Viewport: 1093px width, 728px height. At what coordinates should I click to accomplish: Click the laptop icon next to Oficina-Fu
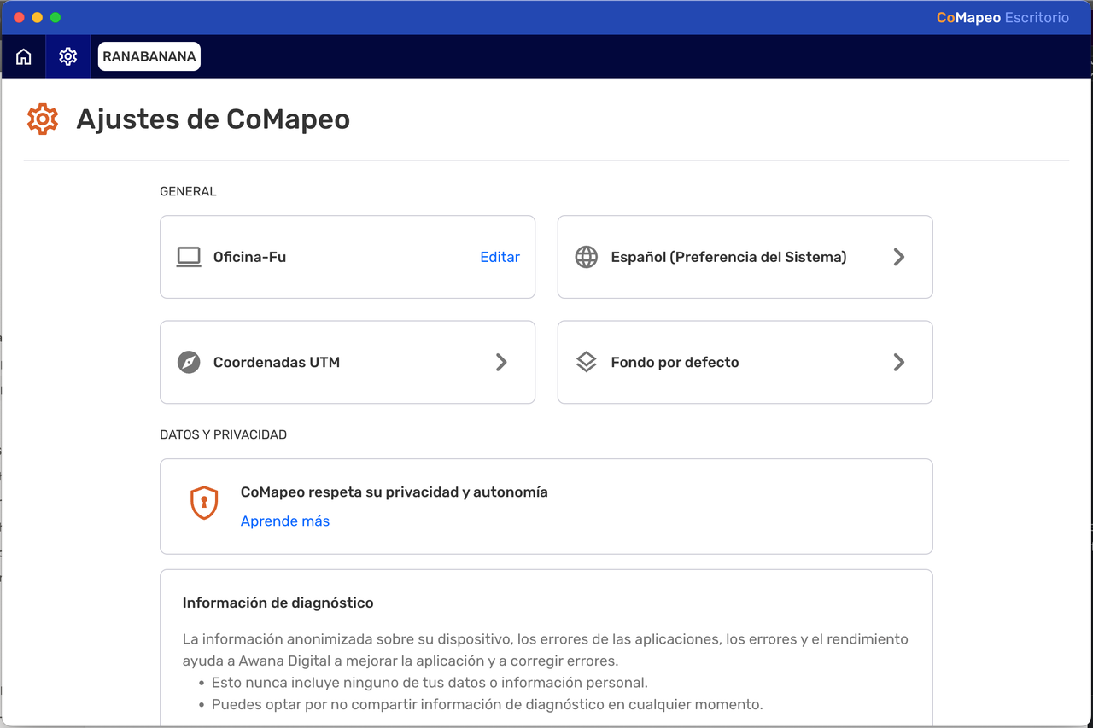(189, 257)
